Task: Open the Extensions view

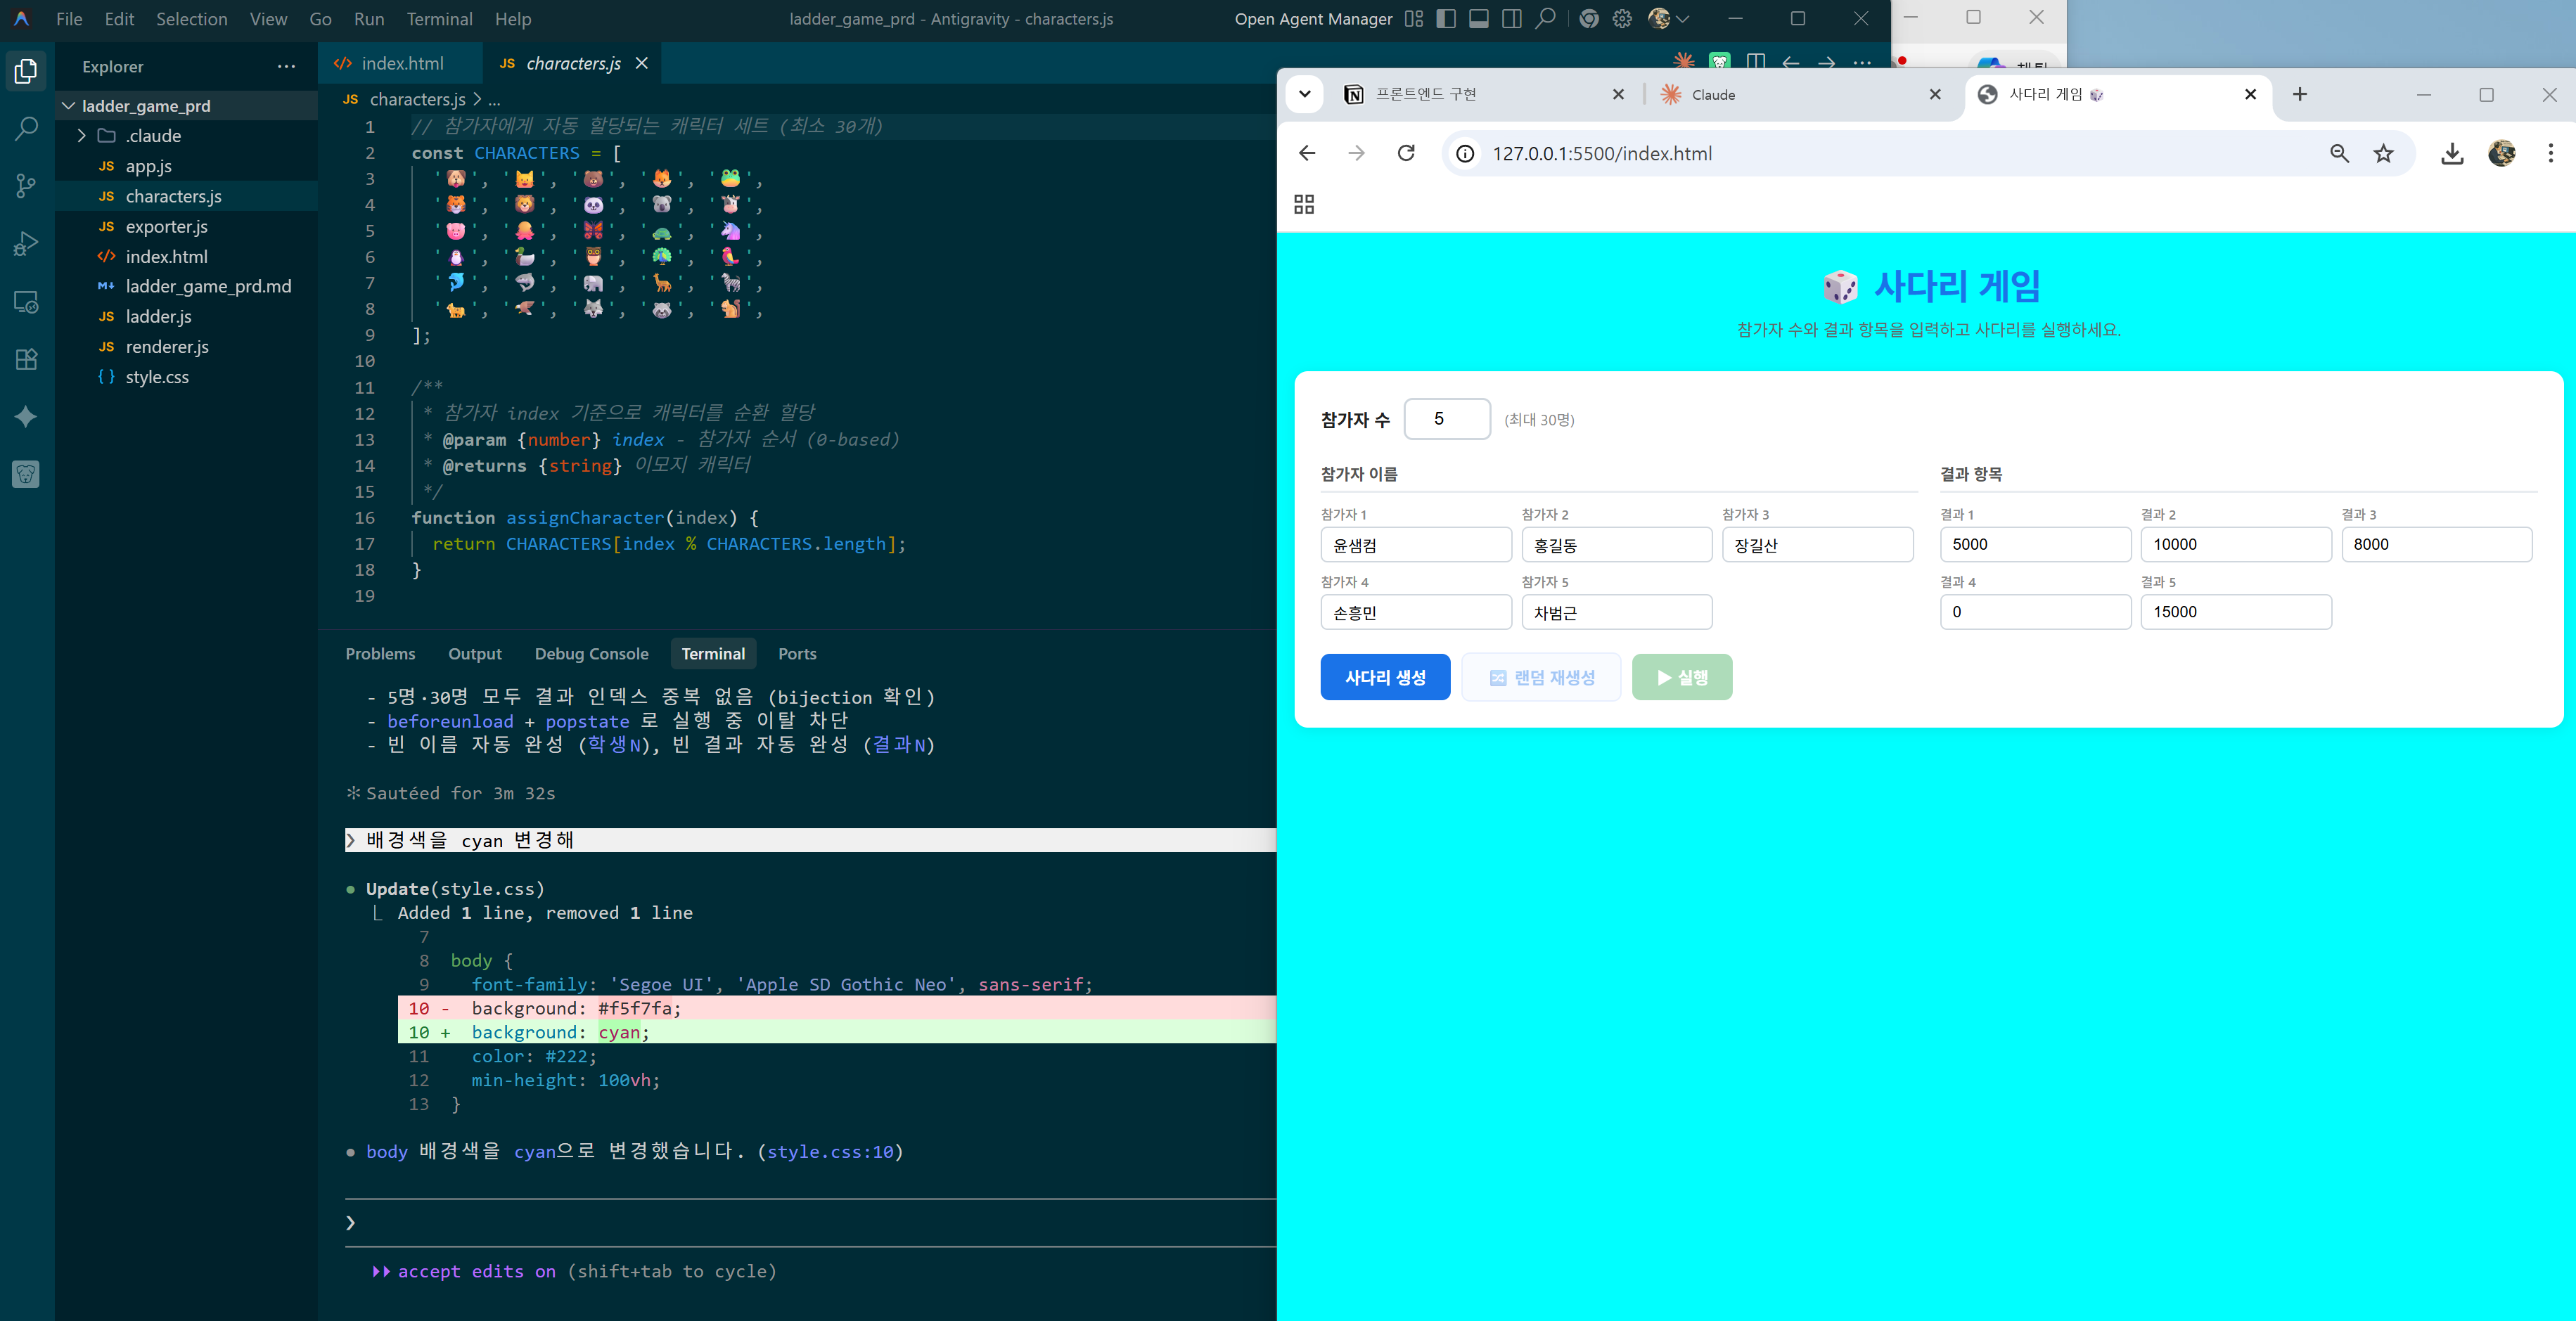Action: click(x=27, y=360)
